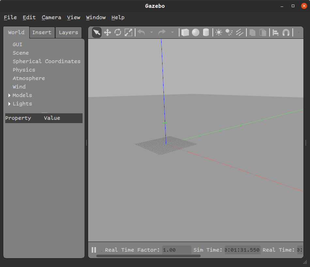
Task: Click the Copy icon in toolbar
Action: tap(252, 32)
